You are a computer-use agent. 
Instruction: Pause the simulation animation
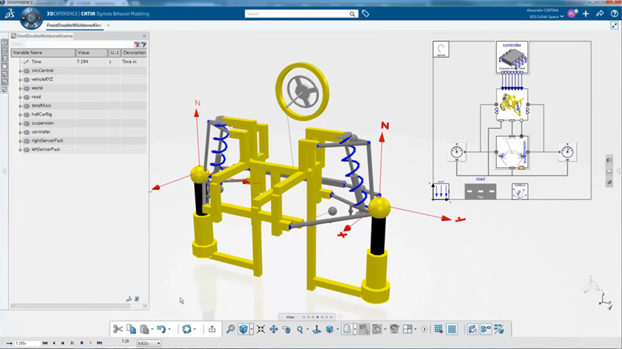[72, 343]
